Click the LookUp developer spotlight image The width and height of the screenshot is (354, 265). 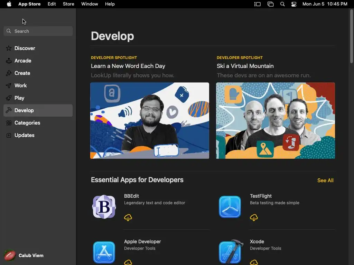(150, 120)
